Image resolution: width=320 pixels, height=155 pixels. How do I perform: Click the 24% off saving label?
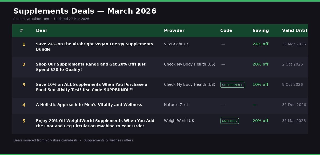260,44
